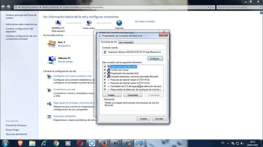Click Cancelar button
The width and height of the screenshot is (263, 147).
coord(159,119)
